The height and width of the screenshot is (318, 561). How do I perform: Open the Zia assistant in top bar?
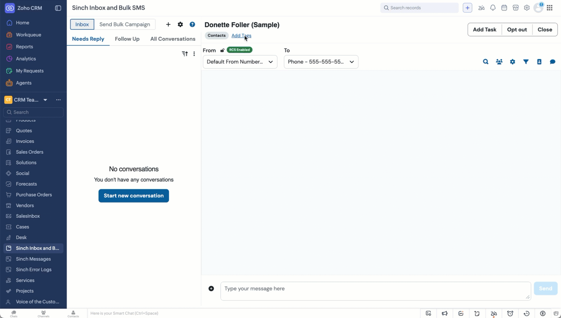[x=481, y=8]
